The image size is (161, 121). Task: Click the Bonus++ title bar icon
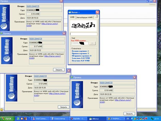click(x=70, y=12)
